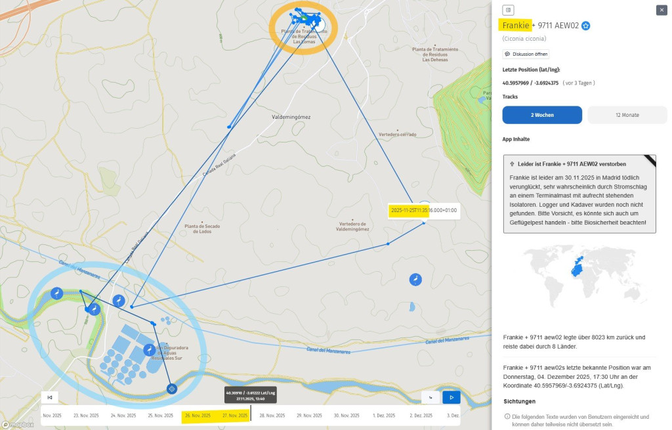Click the Mapbox logo in the corner
This screenshot has height=430, width=672.
18,424
